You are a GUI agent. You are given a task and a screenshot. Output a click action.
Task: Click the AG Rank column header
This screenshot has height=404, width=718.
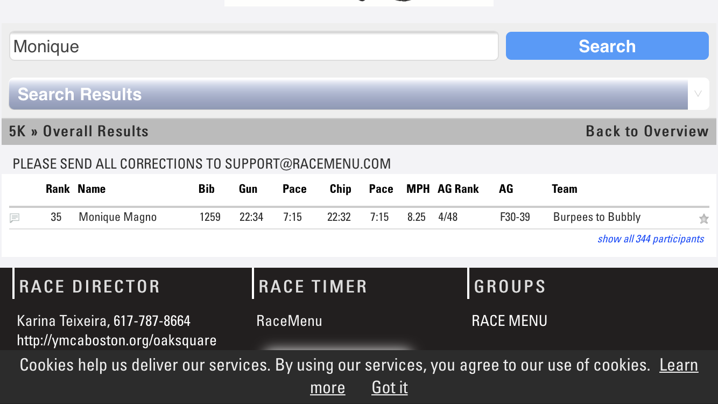point(458,189)
